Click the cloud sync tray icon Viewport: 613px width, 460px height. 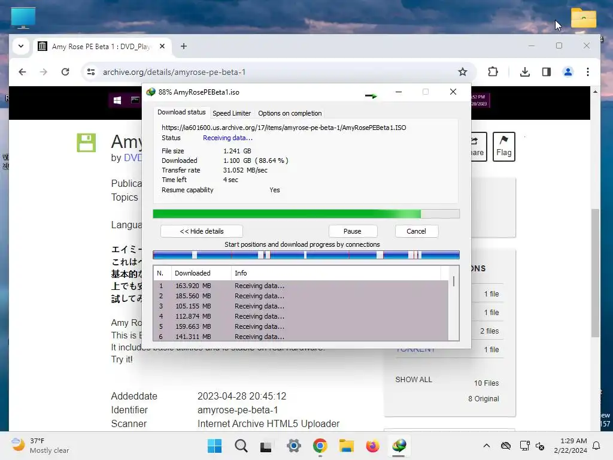pos(506,446)
